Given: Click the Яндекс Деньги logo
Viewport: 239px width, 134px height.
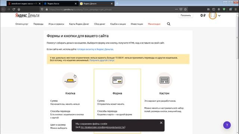Looking at the screenshot, I should tap(27, 16).
